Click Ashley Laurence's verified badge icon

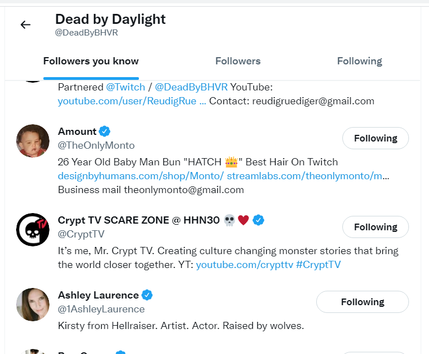(147, 295)
